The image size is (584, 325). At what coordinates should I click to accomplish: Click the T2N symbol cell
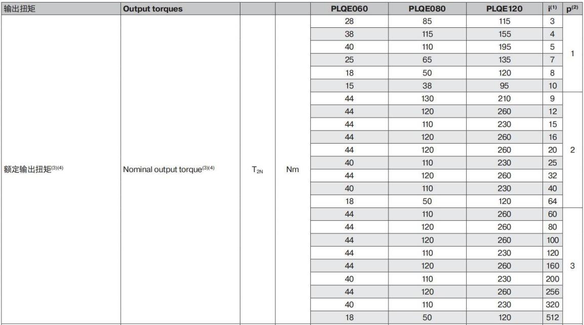(257, 170)
